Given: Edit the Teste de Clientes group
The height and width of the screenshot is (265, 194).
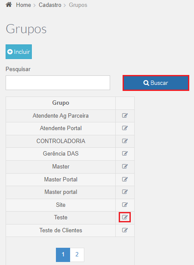Looking at the screenshot, I should point(125,230).
